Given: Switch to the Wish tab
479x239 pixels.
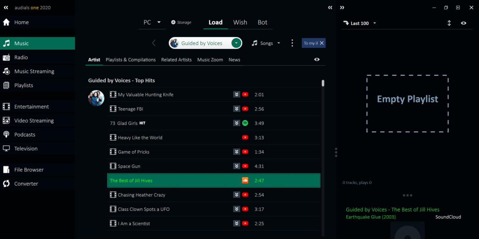Looking at the screenshot, I should click(240, 22).
